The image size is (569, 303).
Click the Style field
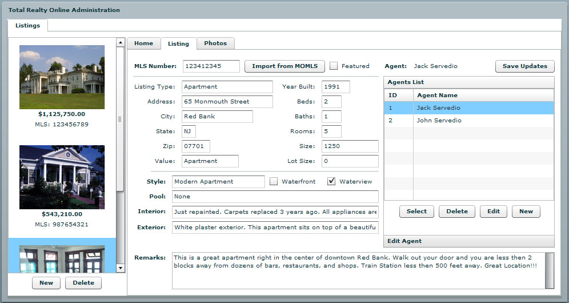(218, 182)
